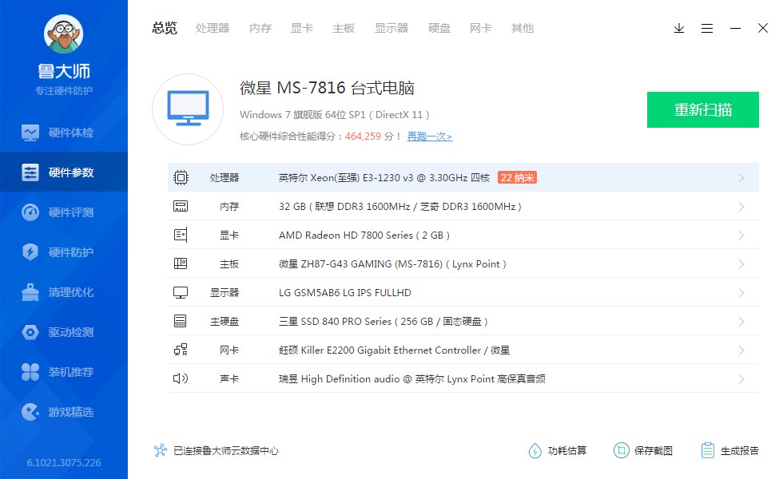The image size is (783, 479).
Task: Open the 清理优化 broom icon
Action: [x=30, y=292]
